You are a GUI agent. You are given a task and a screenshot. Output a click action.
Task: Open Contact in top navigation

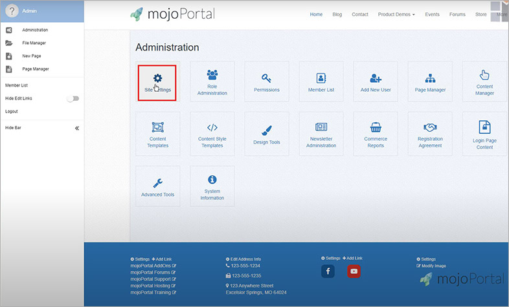(x=359, y=14)
